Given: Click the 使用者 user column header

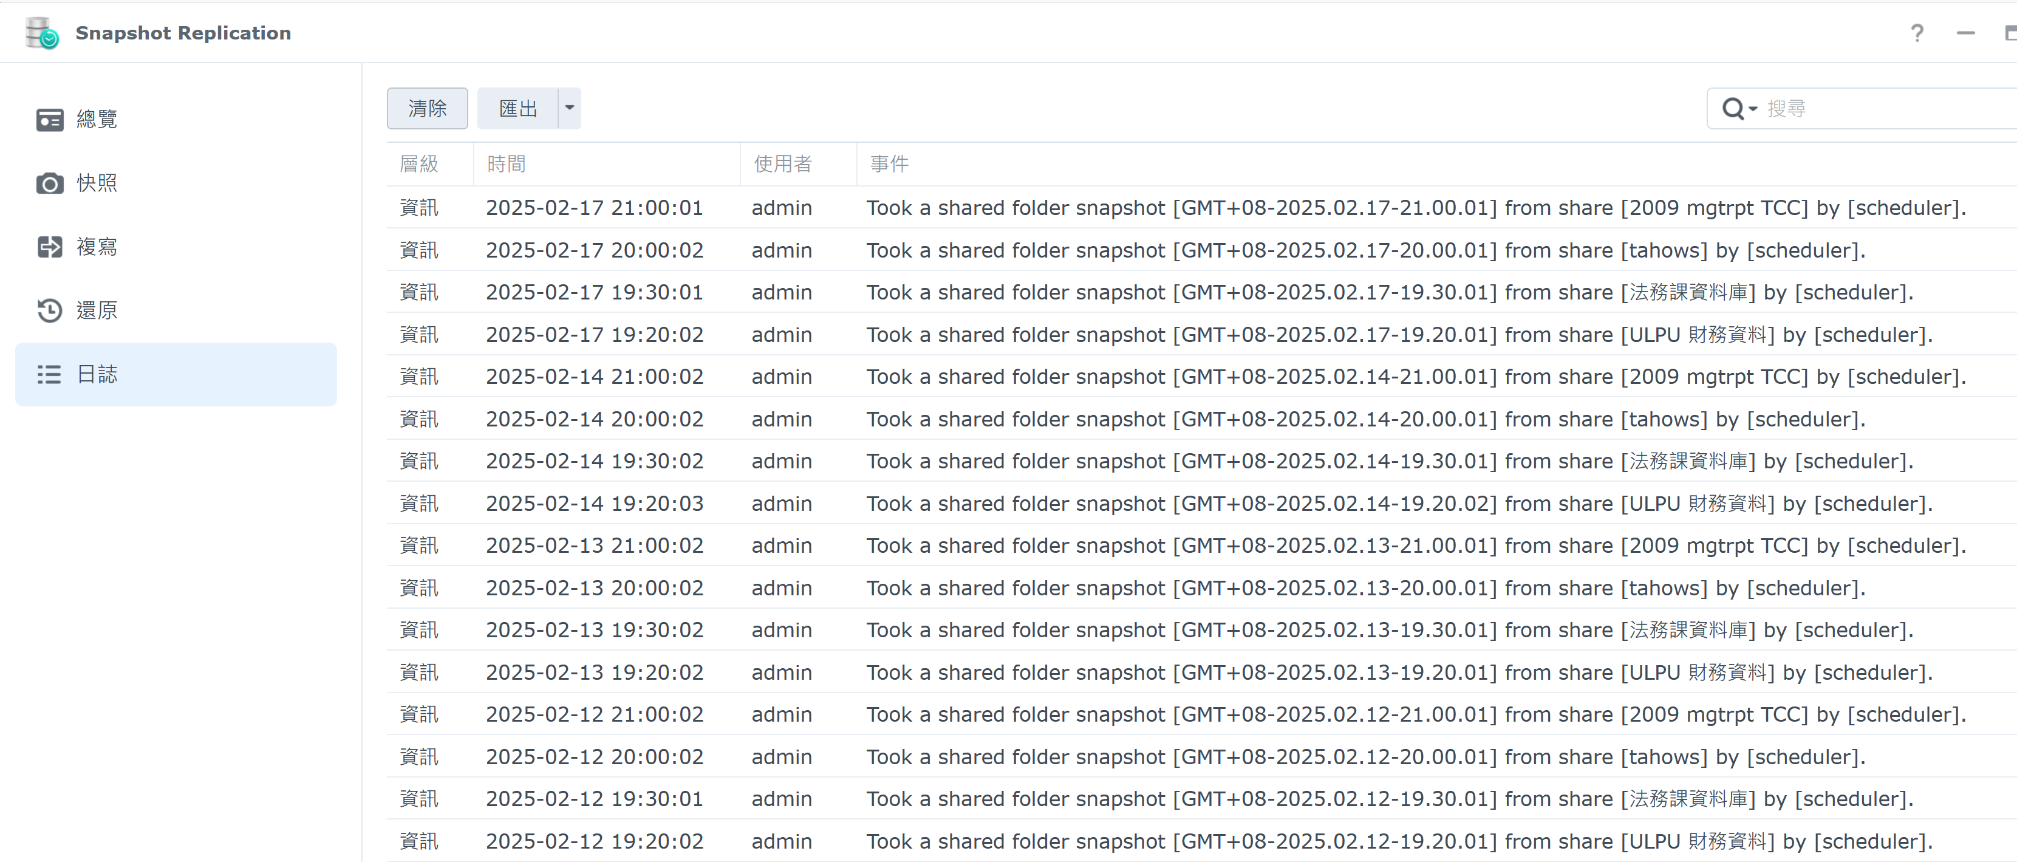Looking at the screenshot, I should pyautogui.click(x=782, y=163).
